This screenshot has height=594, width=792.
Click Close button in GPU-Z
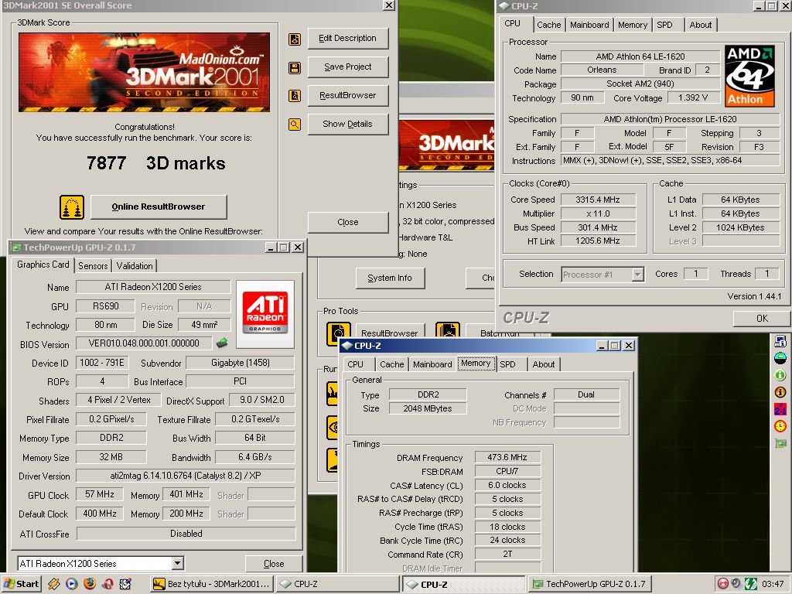(x=274, y=564)
